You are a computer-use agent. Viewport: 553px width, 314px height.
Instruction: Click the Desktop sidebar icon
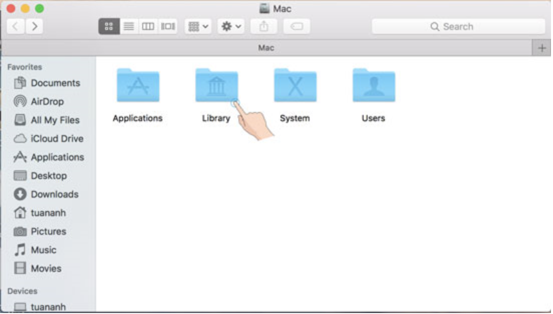(x=20, y=175)
